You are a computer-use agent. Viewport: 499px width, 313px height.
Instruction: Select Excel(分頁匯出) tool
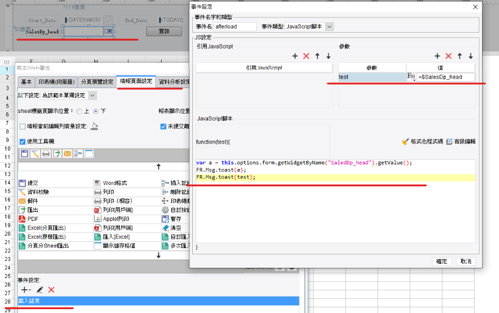click(x=42, y=228)
